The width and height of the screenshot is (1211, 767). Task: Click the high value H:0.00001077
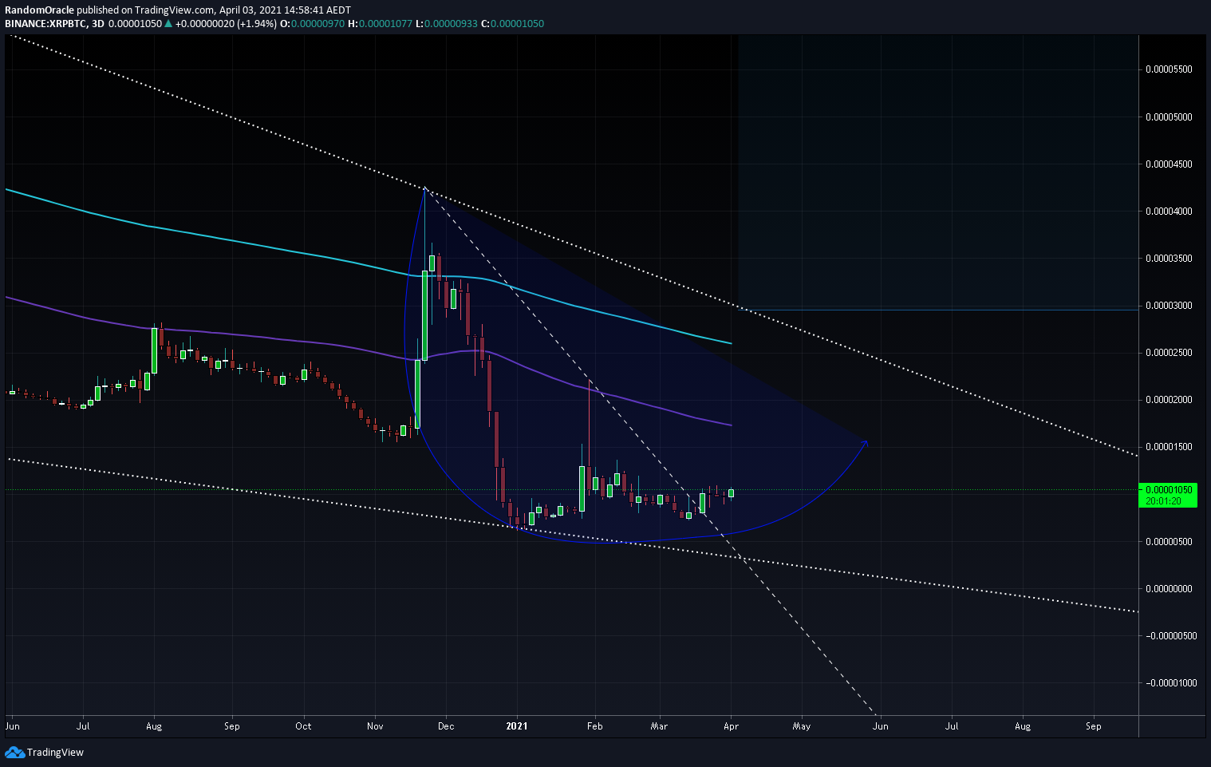tap(380, 23)
